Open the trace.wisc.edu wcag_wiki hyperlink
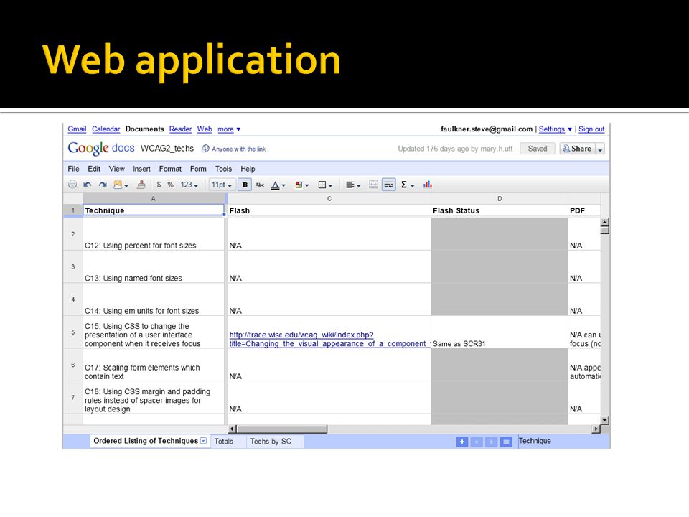689x517 pixels. click(x=329, y=340)
